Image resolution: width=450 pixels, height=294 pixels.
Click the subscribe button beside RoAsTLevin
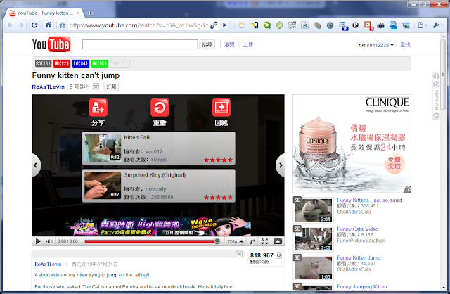(x=111, y=87)
